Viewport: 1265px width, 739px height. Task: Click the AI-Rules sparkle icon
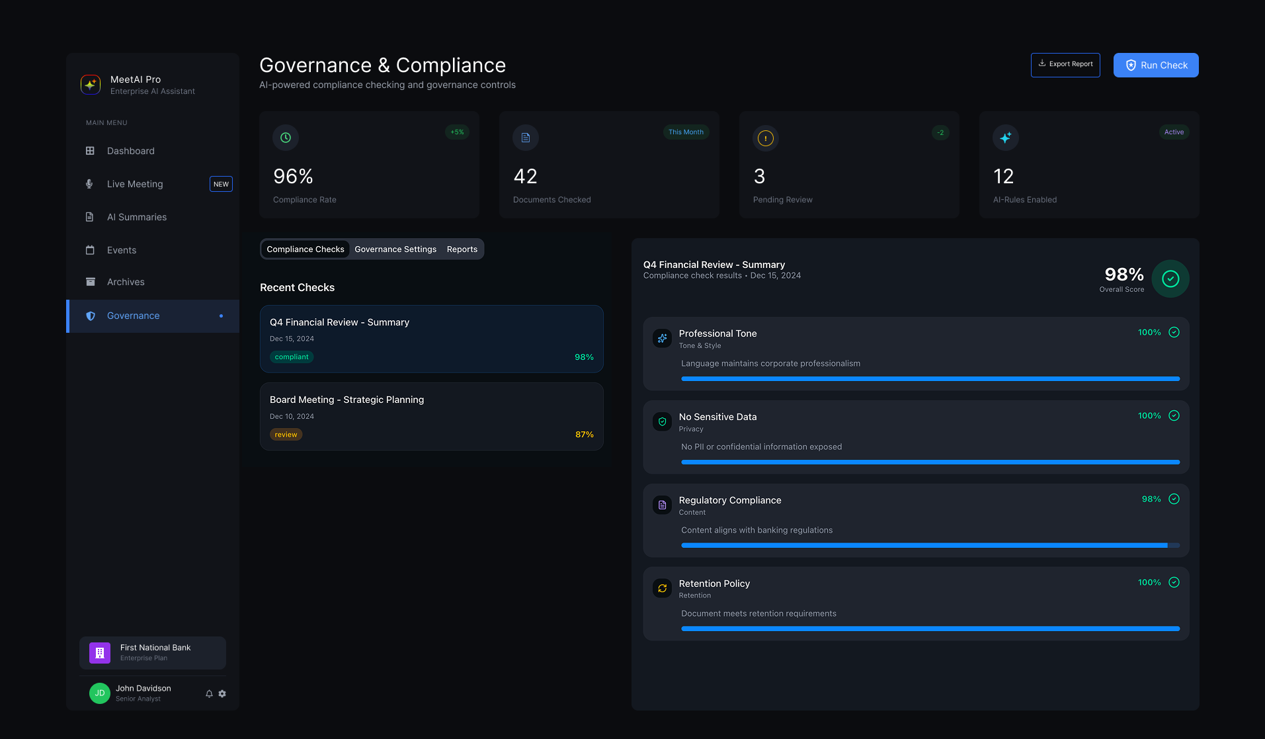[x=1005, y=138]
